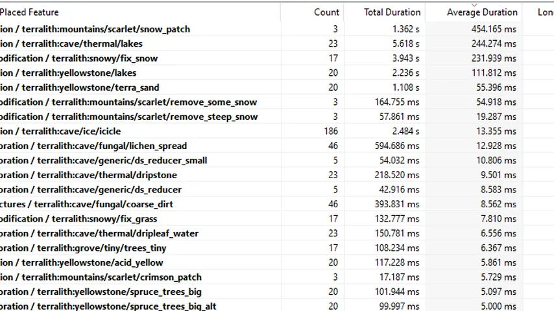Click the Count column header
Screen dimensions: 554x311
click(326, 12)
